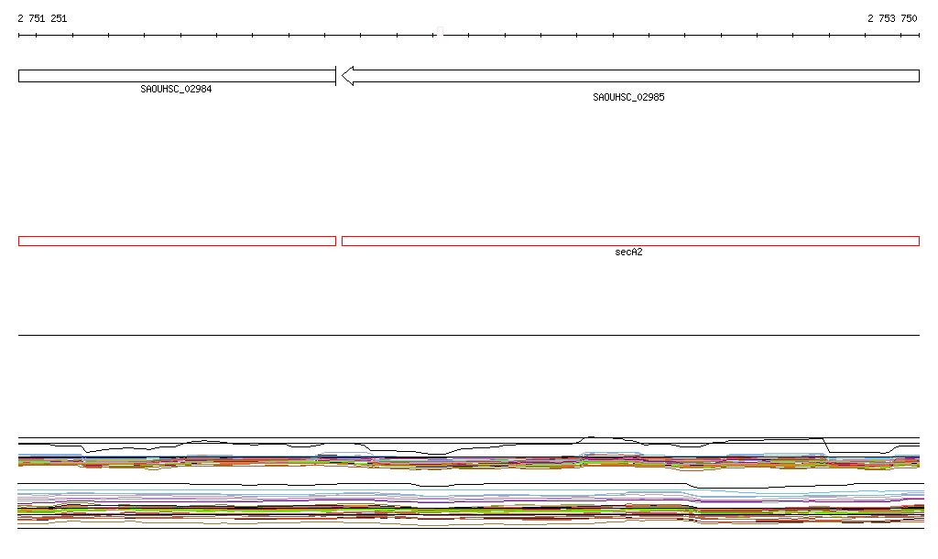Click the secA2 label
938x559 pixels.
tap(628, 252)
